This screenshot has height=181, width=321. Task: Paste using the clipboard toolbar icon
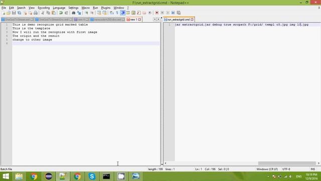coord(54,13)
